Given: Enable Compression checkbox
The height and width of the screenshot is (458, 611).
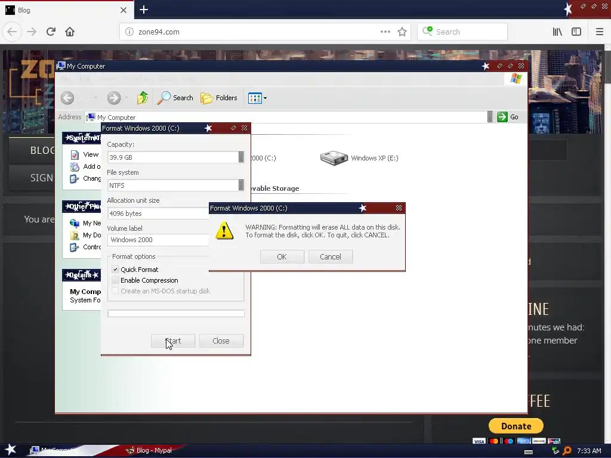Looking at the screenshot, I should [115, 280].
